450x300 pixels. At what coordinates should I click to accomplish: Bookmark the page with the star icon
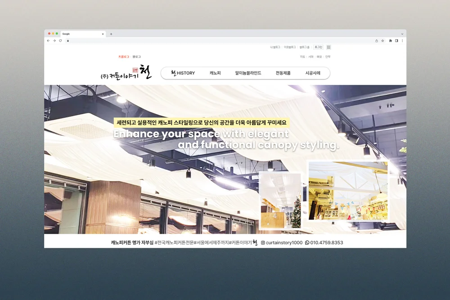pos(382,41)
